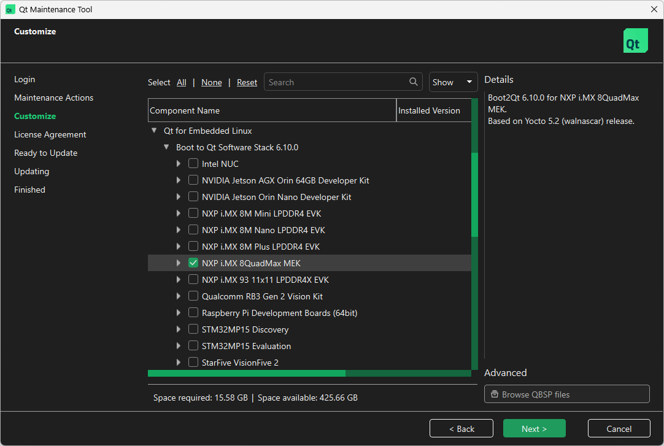Viewport: 664px width, 446px height.
Task: Expand the StarFive VisionFive 2 node
Action: click(179, 362)
